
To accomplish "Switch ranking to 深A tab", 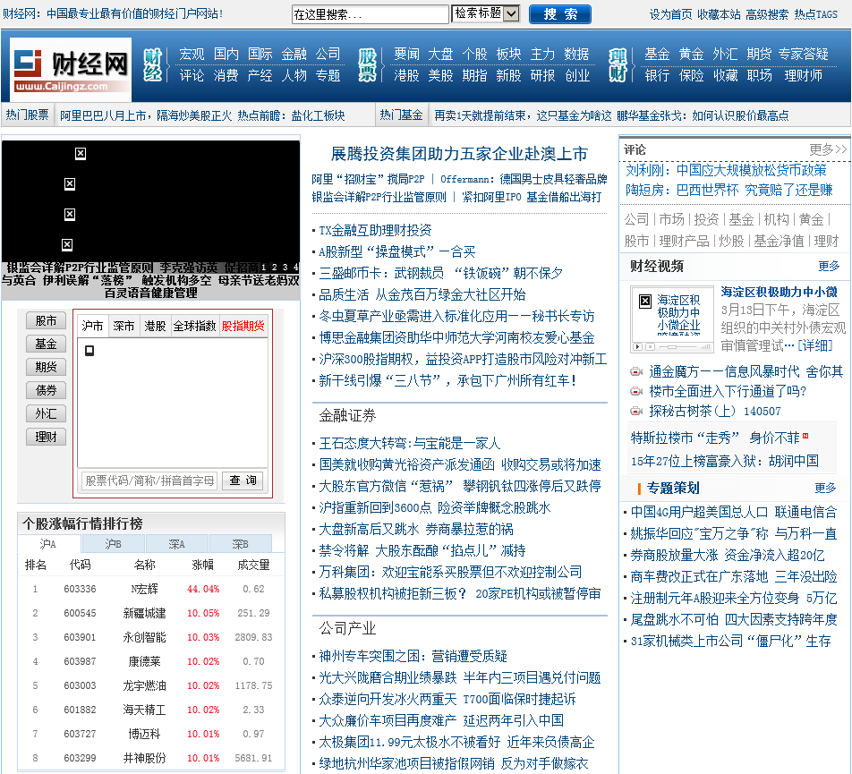I will coord(176,544).
